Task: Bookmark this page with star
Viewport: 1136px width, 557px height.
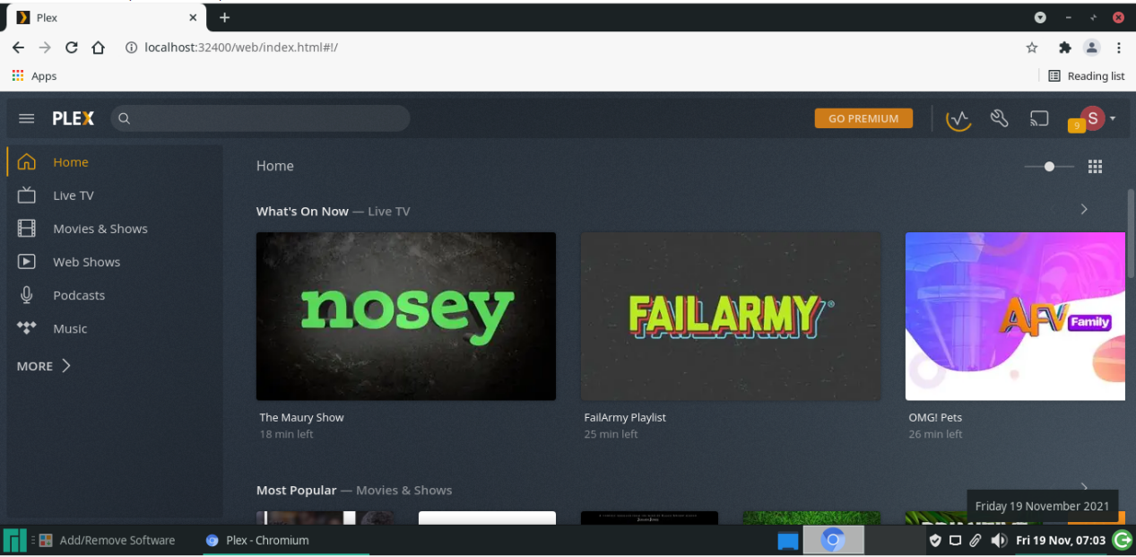Action: [x=1032, y=48]
